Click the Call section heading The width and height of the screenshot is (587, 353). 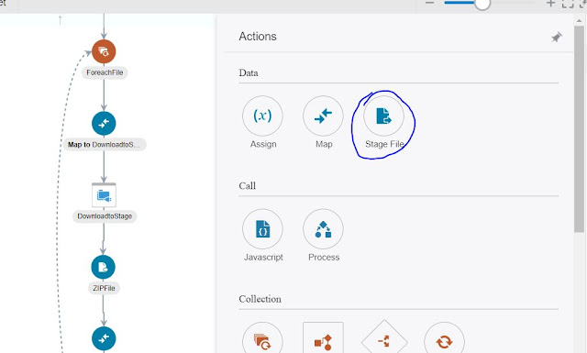tap(247, 186)
